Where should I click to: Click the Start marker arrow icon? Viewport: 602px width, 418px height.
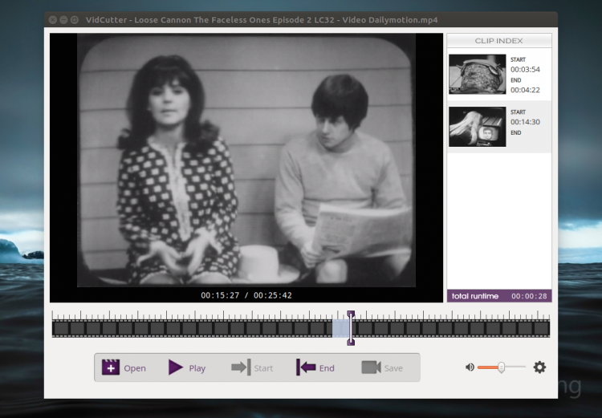pyautogui.click(x=241, y=367)
